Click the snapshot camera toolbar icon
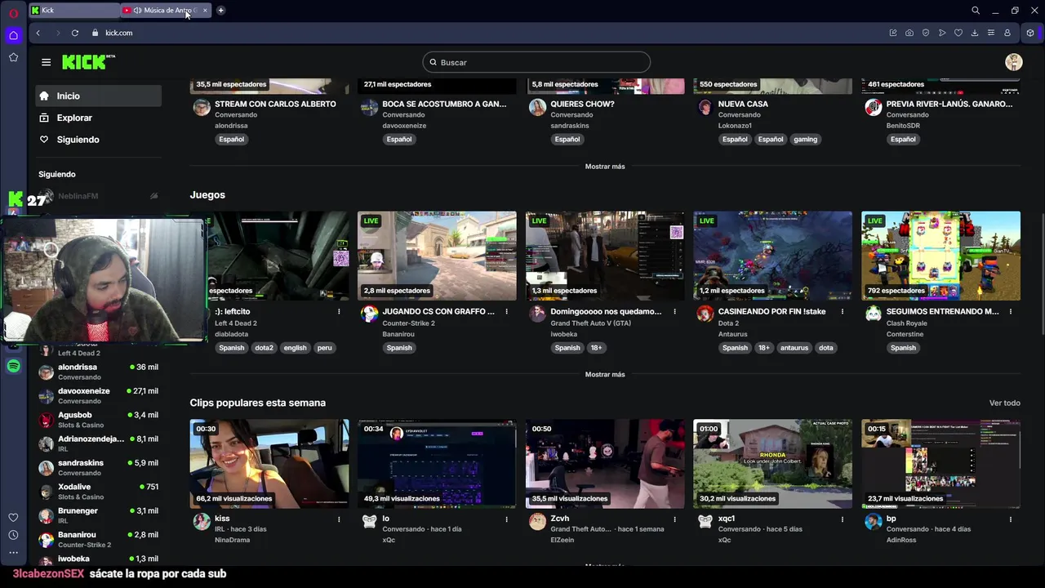The width and height of the screenshot is (1045, 588). [x=909, y=33]
